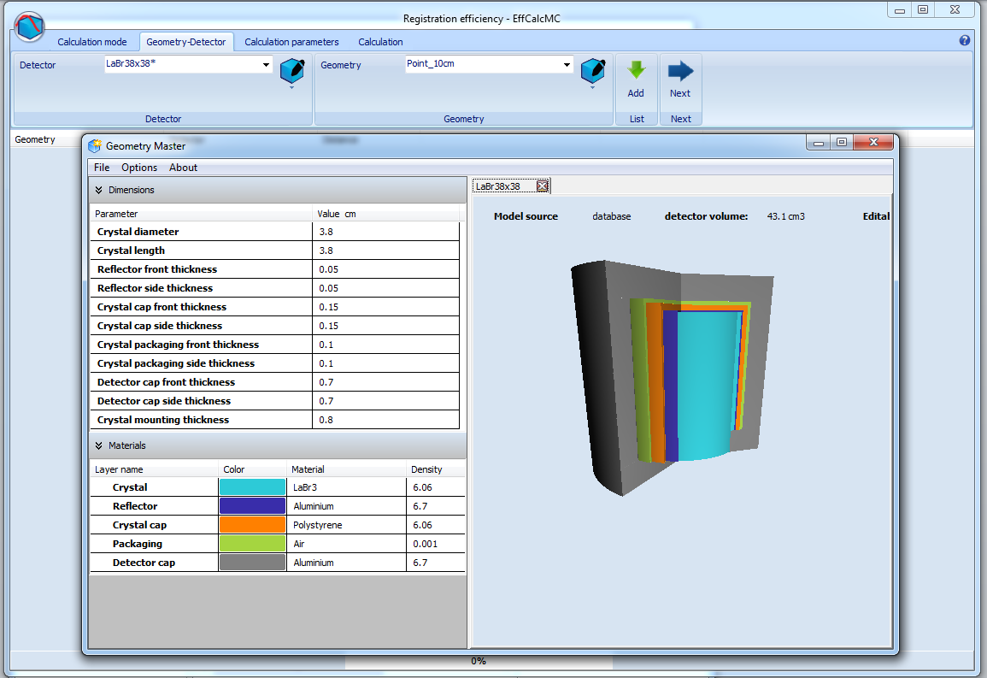The width and height of the screenshot is (987, 678).
Task: Open the Geometry editor cube icon
Action: click(592, 70)
